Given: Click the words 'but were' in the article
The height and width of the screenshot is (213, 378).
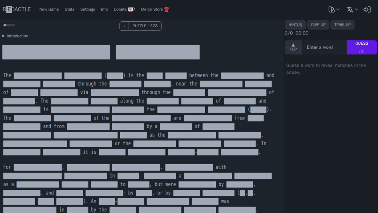Looking at the screenshot, I should coord(165,184).
